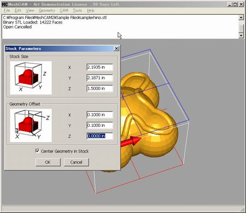This screenshot has height=213, width=246.
Task: Open the Help menu
Action: pos(91,10)
